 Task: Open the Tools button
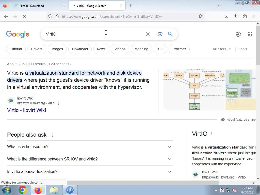[243, 49]
